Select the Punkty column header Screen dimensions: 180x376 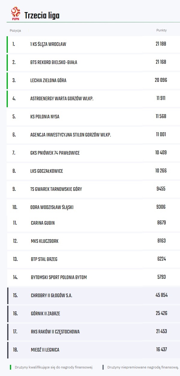pyautogui.click(x=161, y=31)
